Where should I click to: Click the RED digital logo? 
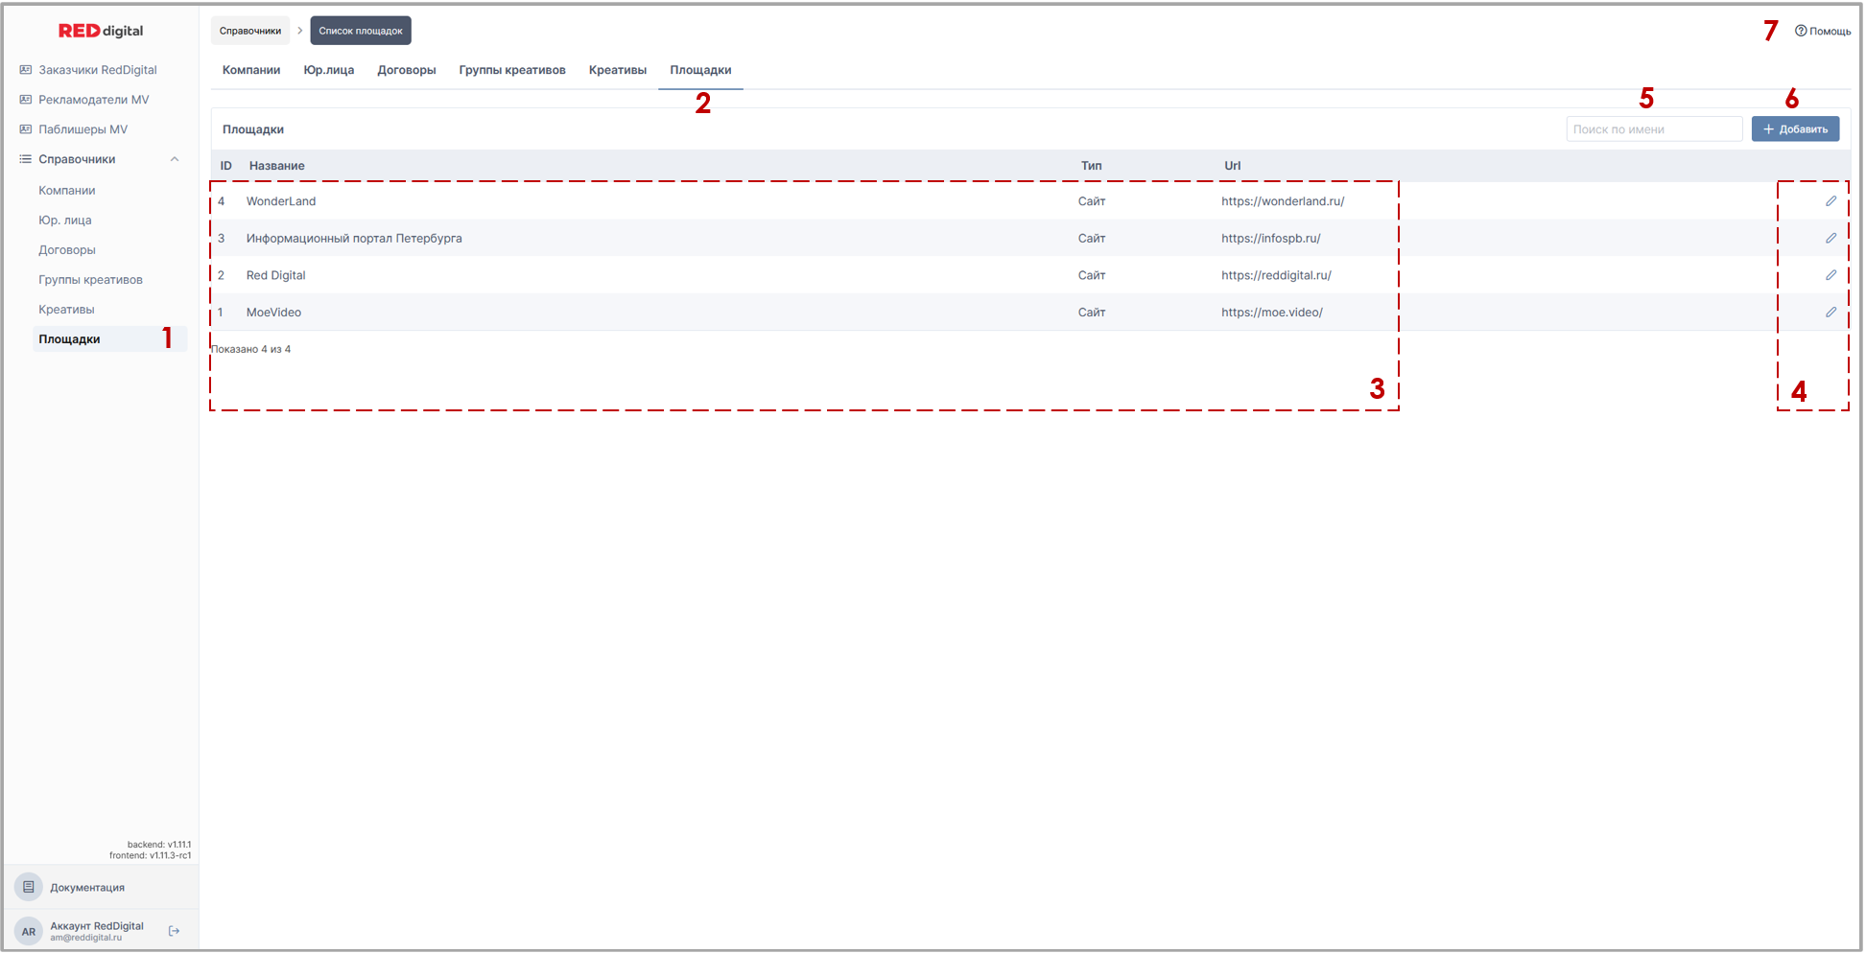tap(101, 31)
